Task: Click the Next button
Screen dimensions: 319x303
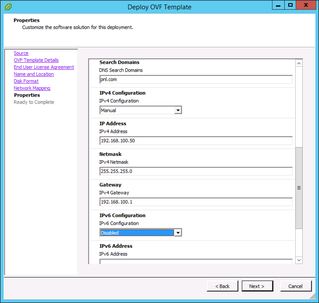Action: pos(257,286)
